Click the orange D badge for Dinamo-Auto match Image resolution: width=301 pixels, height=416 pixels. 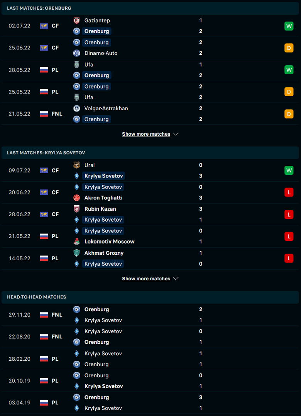[289, 48]
